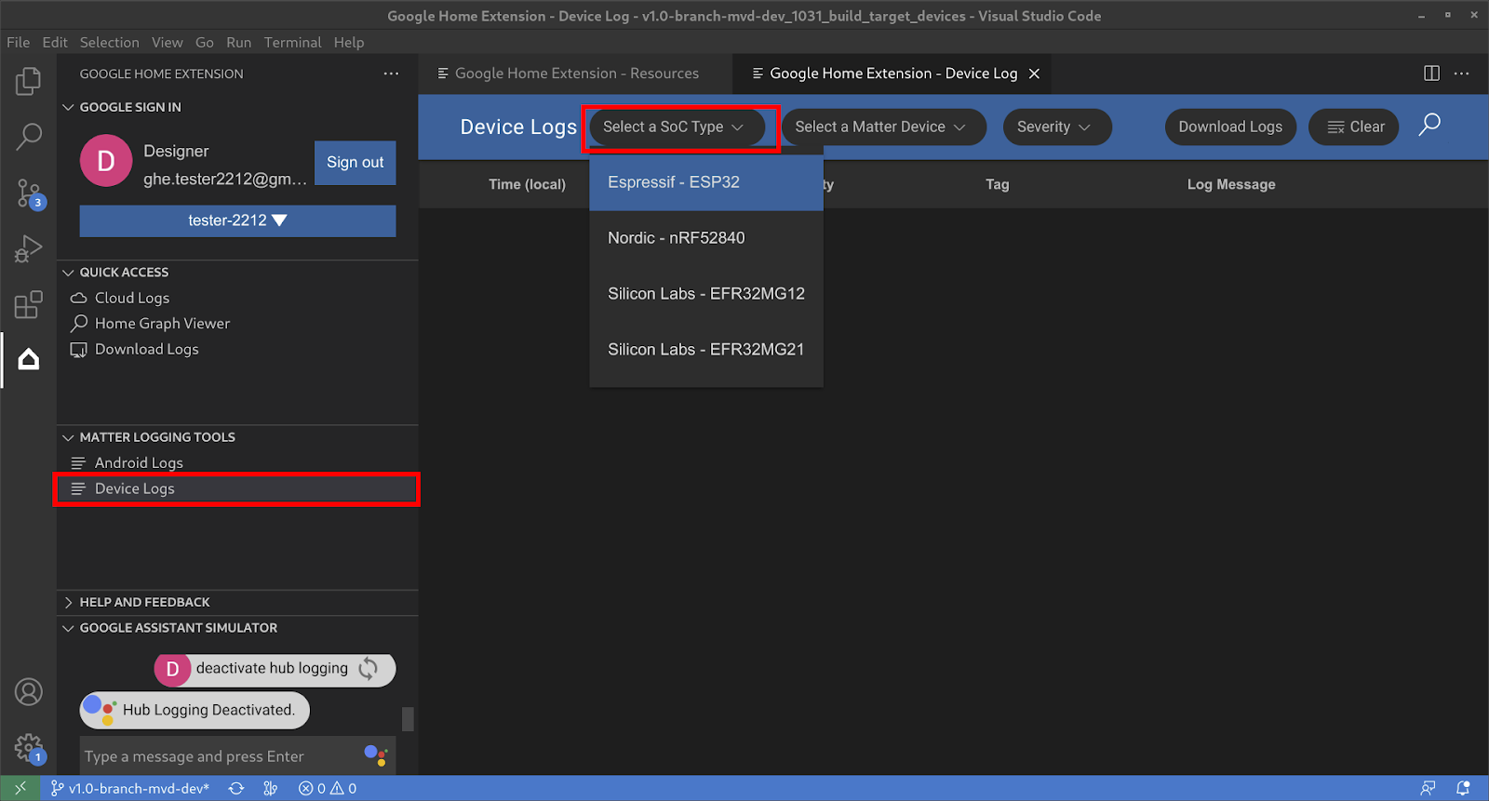Open the Severity filter dropdown
The width and height of the screenshot is (1489, 801).
tap(1055, 127)
